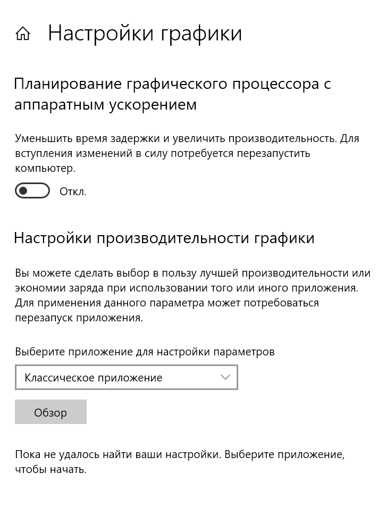Click the "Классическое приложение" text in the dropdown
This screenshot has width=385, height=515.
pyautogui.click(x=94, y=378)
